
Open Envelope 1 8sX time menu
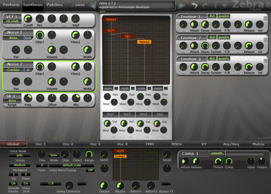[212, 16]
